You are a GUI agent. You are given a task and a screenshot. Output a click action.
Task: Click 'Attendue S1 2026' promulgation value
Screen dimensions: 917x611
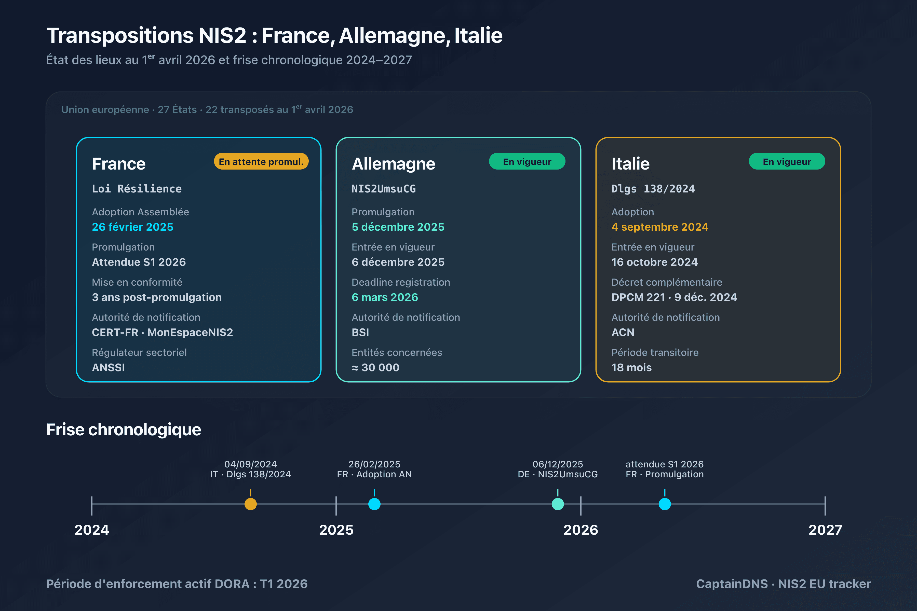pos(139,262)
